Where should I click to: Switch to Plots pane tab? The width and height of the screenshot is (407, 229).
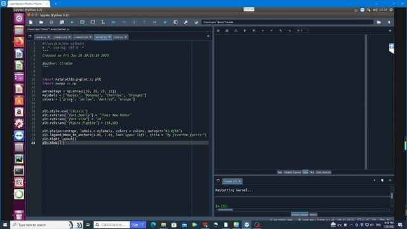tap(305, 172)
